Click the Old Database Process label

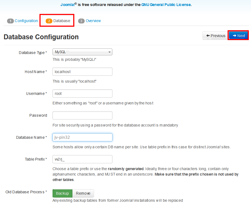26,192
